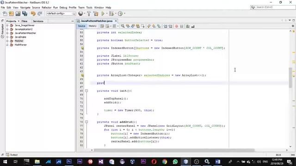
Task: Click the Last Edit icon in the editor toolbar
Action: 102,26
